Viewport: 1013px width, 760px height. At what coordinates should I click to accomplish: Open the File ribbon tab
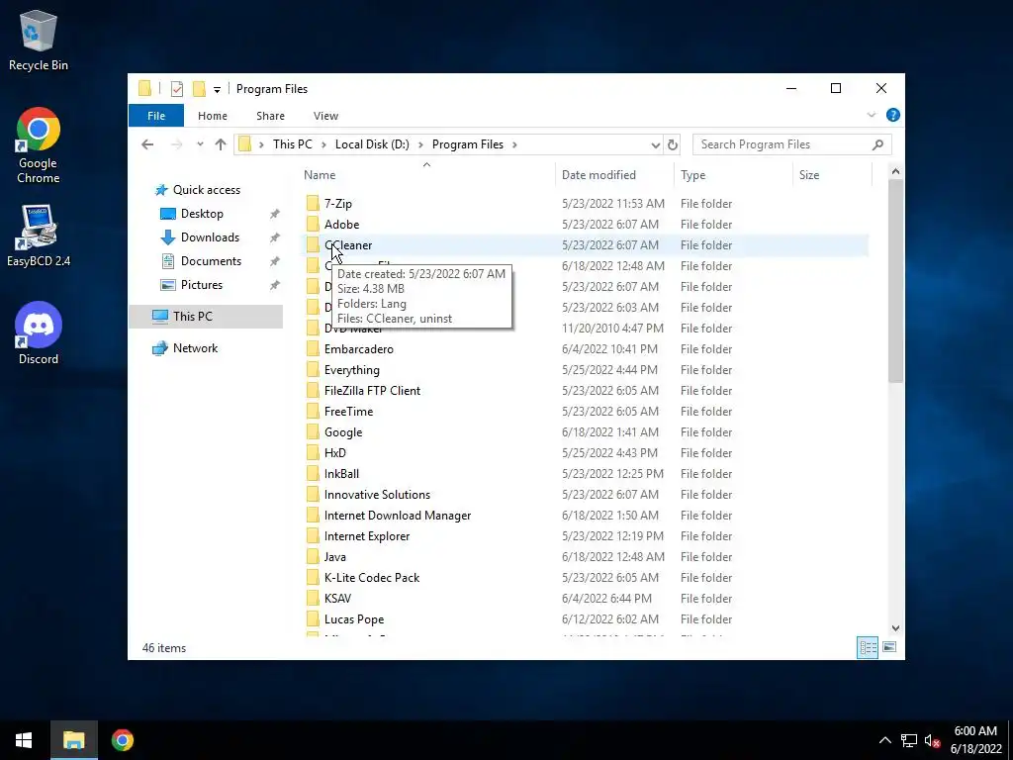[156, 116]
